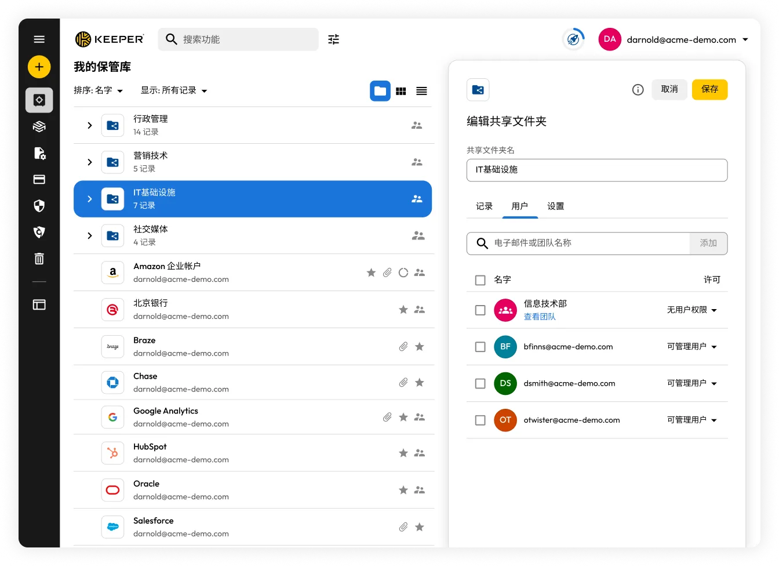Click the info icon in edit panel
The width and height of the screenshot is (779, 566).
pyautogui.click(x=638, y=90)
